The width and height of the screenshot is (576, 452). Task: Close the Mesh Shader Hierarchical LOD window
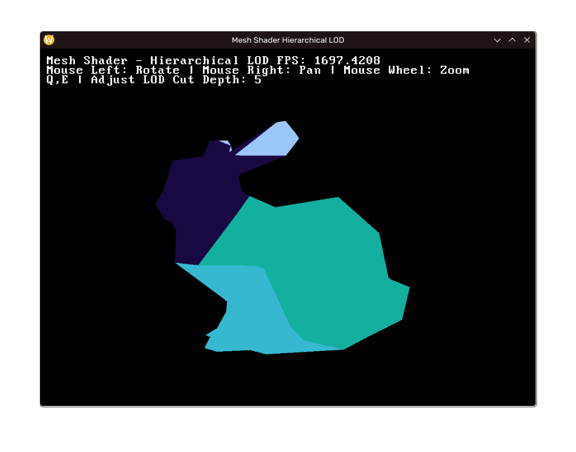click(x=527, y=40)
